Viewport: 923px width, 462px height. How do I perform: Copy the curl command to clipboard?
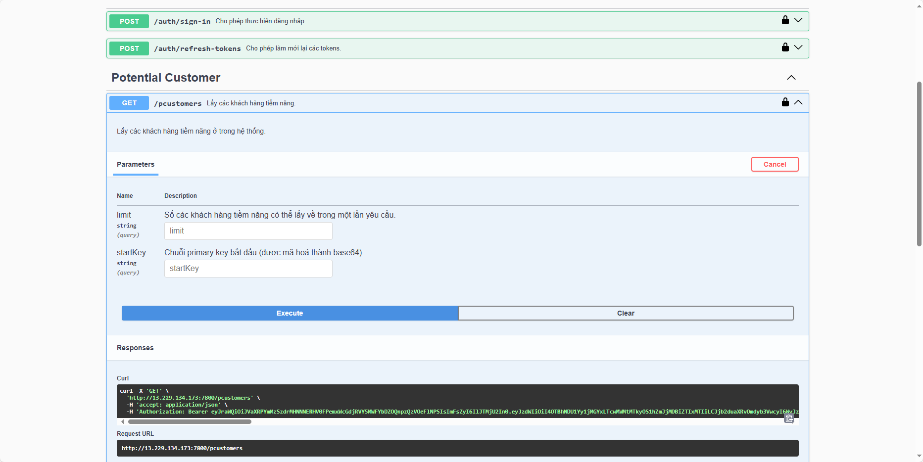tap(789, 419)
